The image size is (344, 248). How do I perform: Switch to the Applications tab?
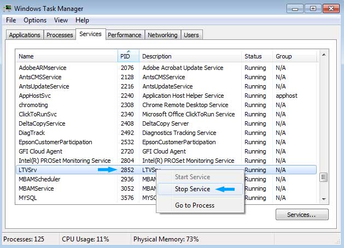[x=25, y=35]
